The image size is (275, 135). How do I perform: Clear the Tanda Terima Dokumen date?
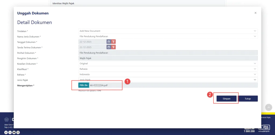pyautogui.click(x=114, y=47)
